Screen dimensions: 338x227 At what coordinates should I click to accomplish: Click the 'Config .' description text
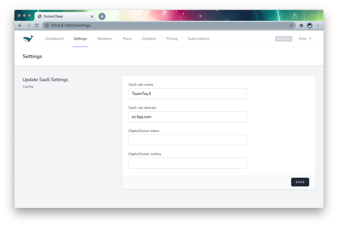pos(29,87)
